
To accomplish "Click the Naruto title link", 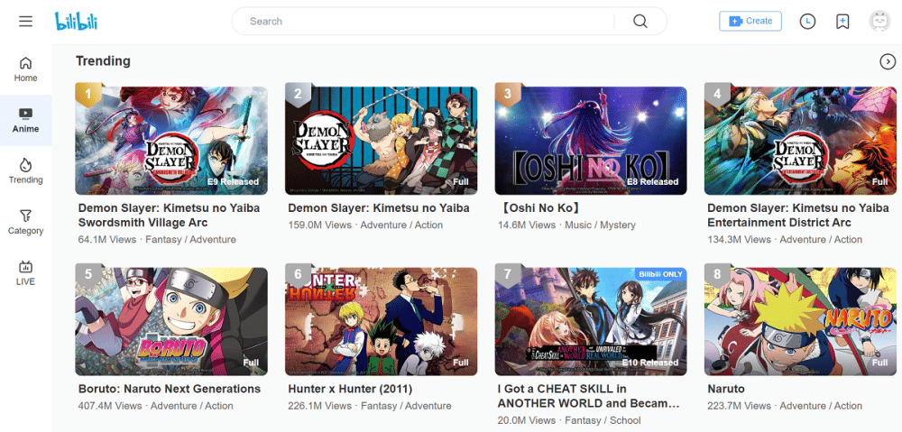I will (726, 389).
